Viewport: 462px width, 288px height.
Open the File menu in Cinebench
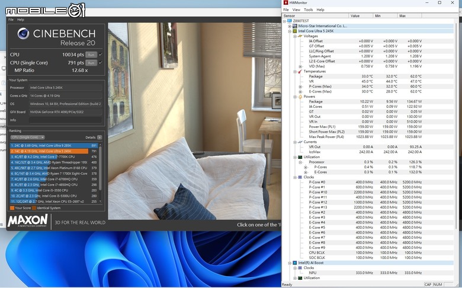[x=11, y=20]
